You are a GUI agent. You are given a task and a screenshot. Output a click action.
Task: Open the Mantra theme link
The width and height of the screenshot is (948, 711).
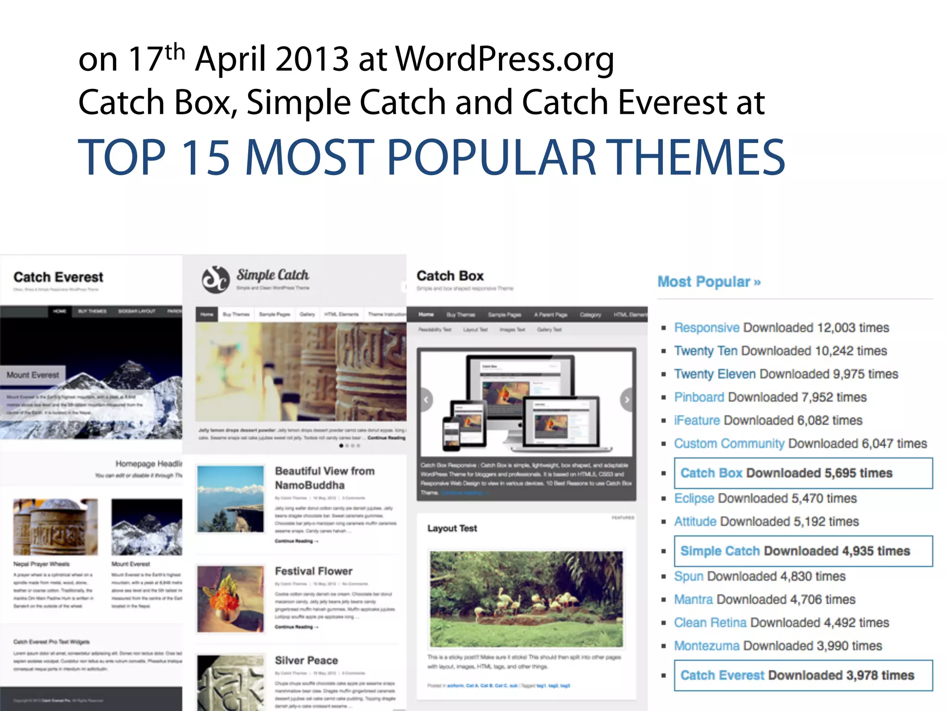pos(693,599)
